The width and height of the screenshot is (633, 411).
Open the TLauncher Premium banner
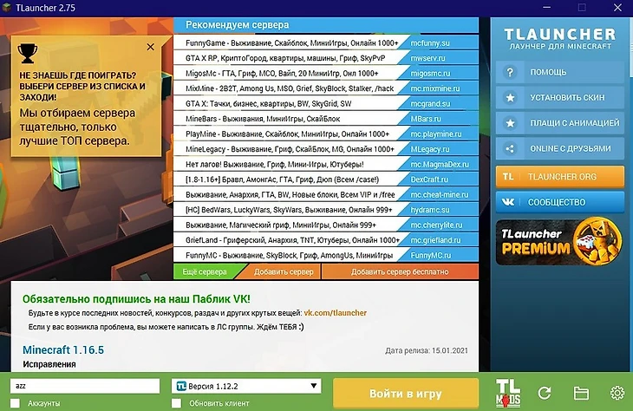point(560,242)
